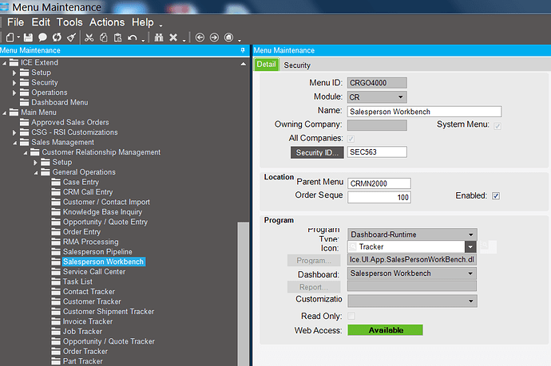
Task: Click the Cut scissors icon
Action: point(89,37)
